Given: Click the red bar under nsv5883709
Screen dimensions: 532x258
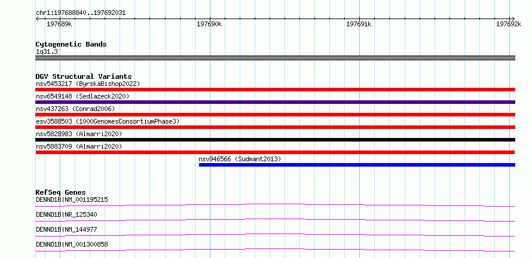Looking at the screenshot, I should (275, 152).
